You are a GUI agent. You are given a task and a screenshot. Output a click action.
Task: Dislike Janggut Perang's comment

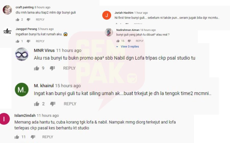(x=28, y=41)
